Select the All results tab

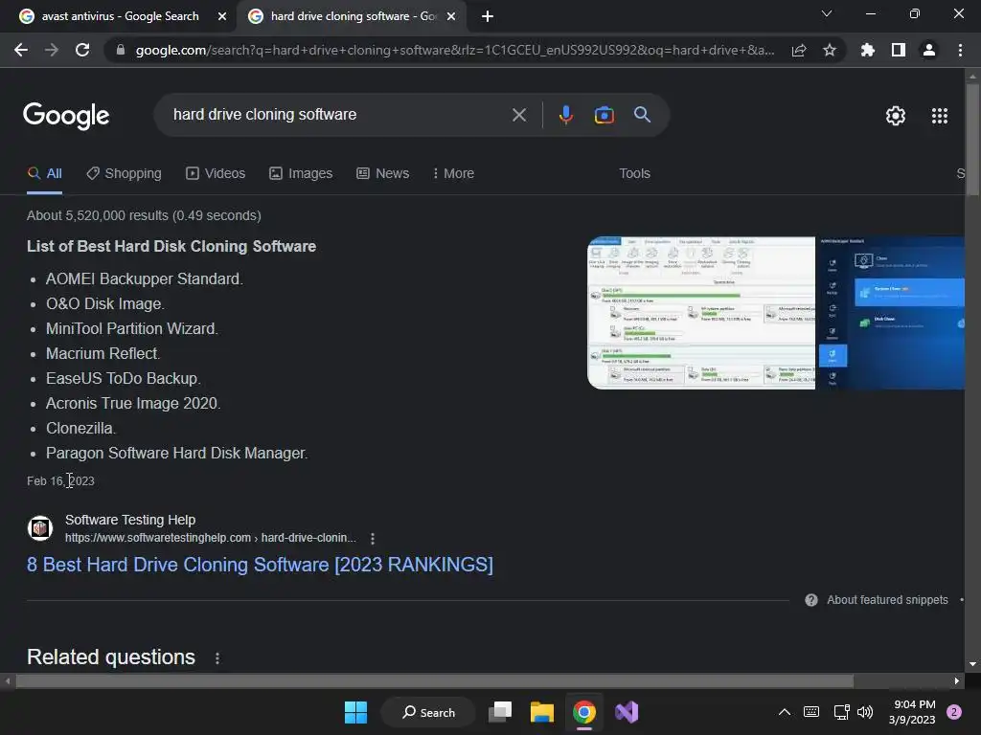pyautogui.click(x=44, y=174)
